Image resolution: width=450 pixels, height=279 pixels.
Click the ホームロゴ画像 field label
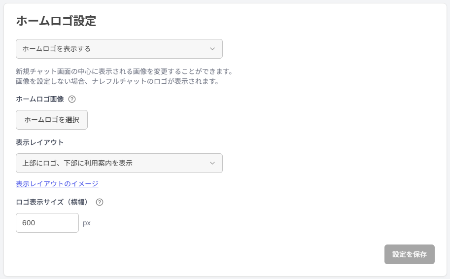[40, 99]
